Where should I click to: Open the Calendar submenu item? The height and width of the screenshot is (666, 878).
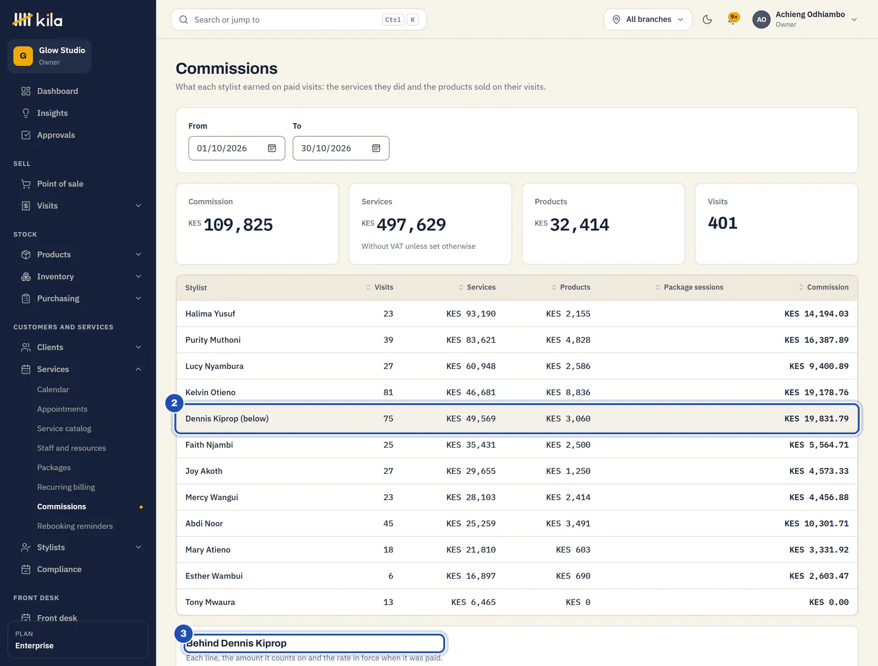click(53, 389)
